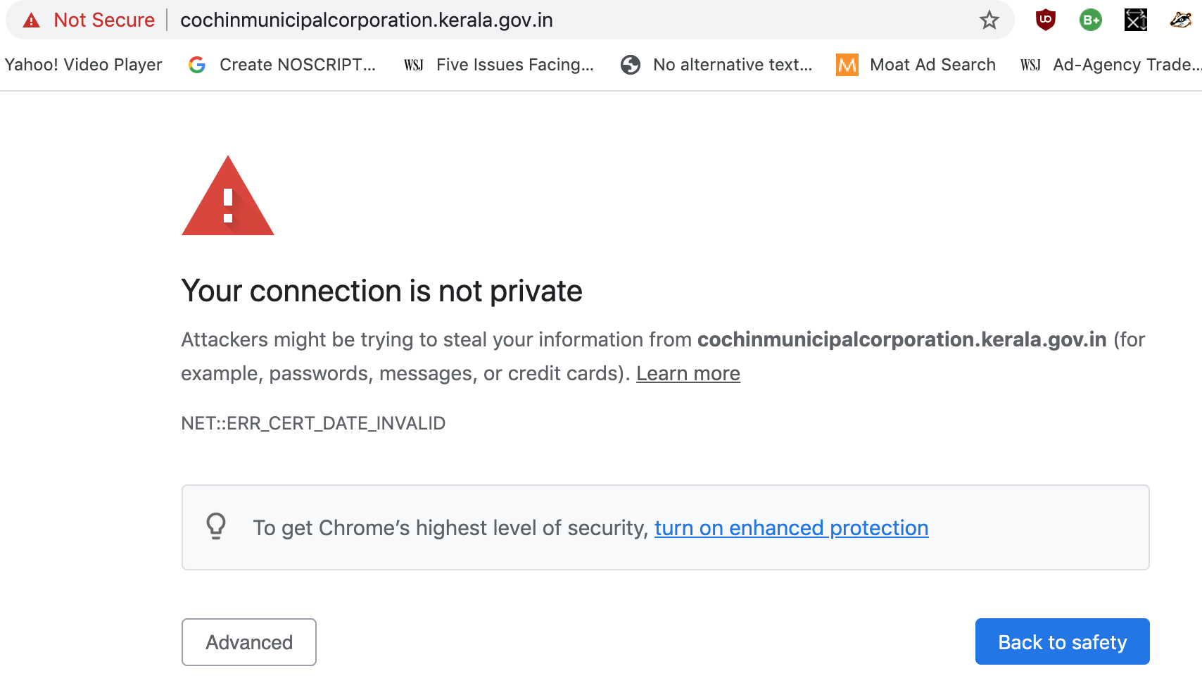Click the Back to safety button
The image size is (1202, 683).
[1063, 641]
